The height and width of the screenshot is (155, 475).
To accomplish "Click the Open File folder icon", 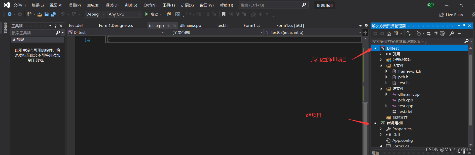I will pos(40,14).
